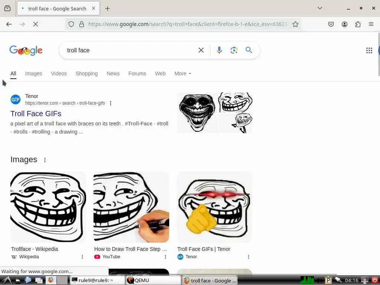Search by image using the Lens icon
380x285 pixels.
coord(234,50)
